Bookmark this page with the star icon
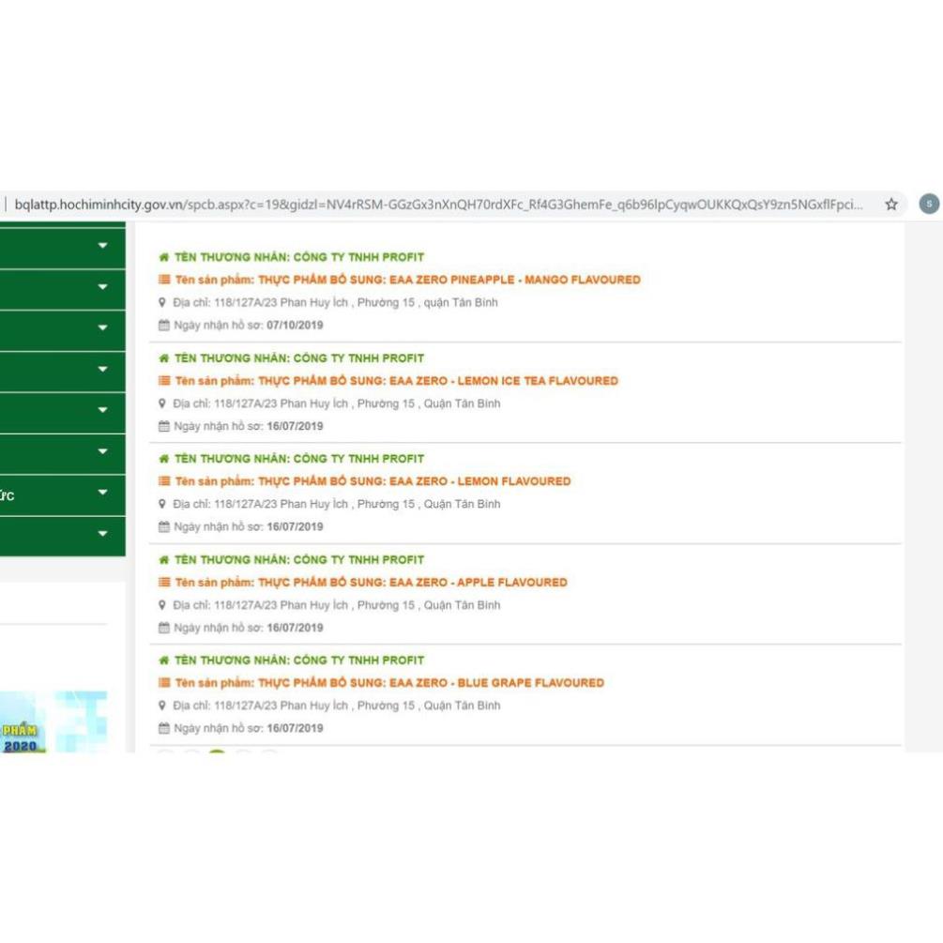This screenshot has width=943, height=943. click(x=891, y=205)
